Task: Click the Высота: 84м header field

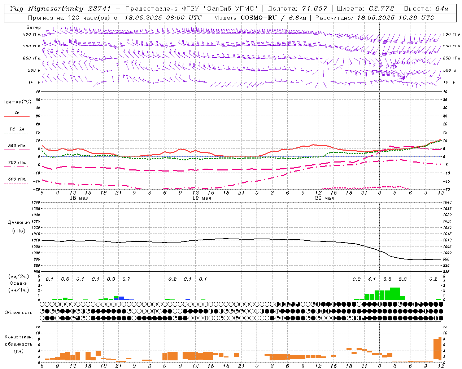Action: tap(426, 9)
